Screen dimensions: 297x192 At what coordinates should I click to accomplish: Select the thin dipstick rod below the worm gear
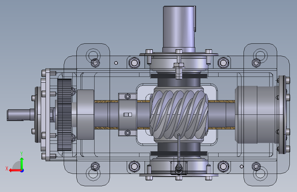[x=179, y=149]
